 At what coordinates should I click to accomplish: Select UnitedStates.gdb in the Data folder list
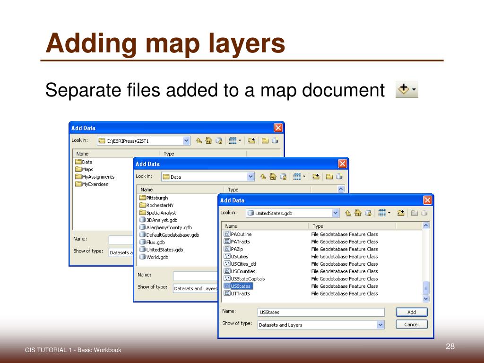coord(161,250)
